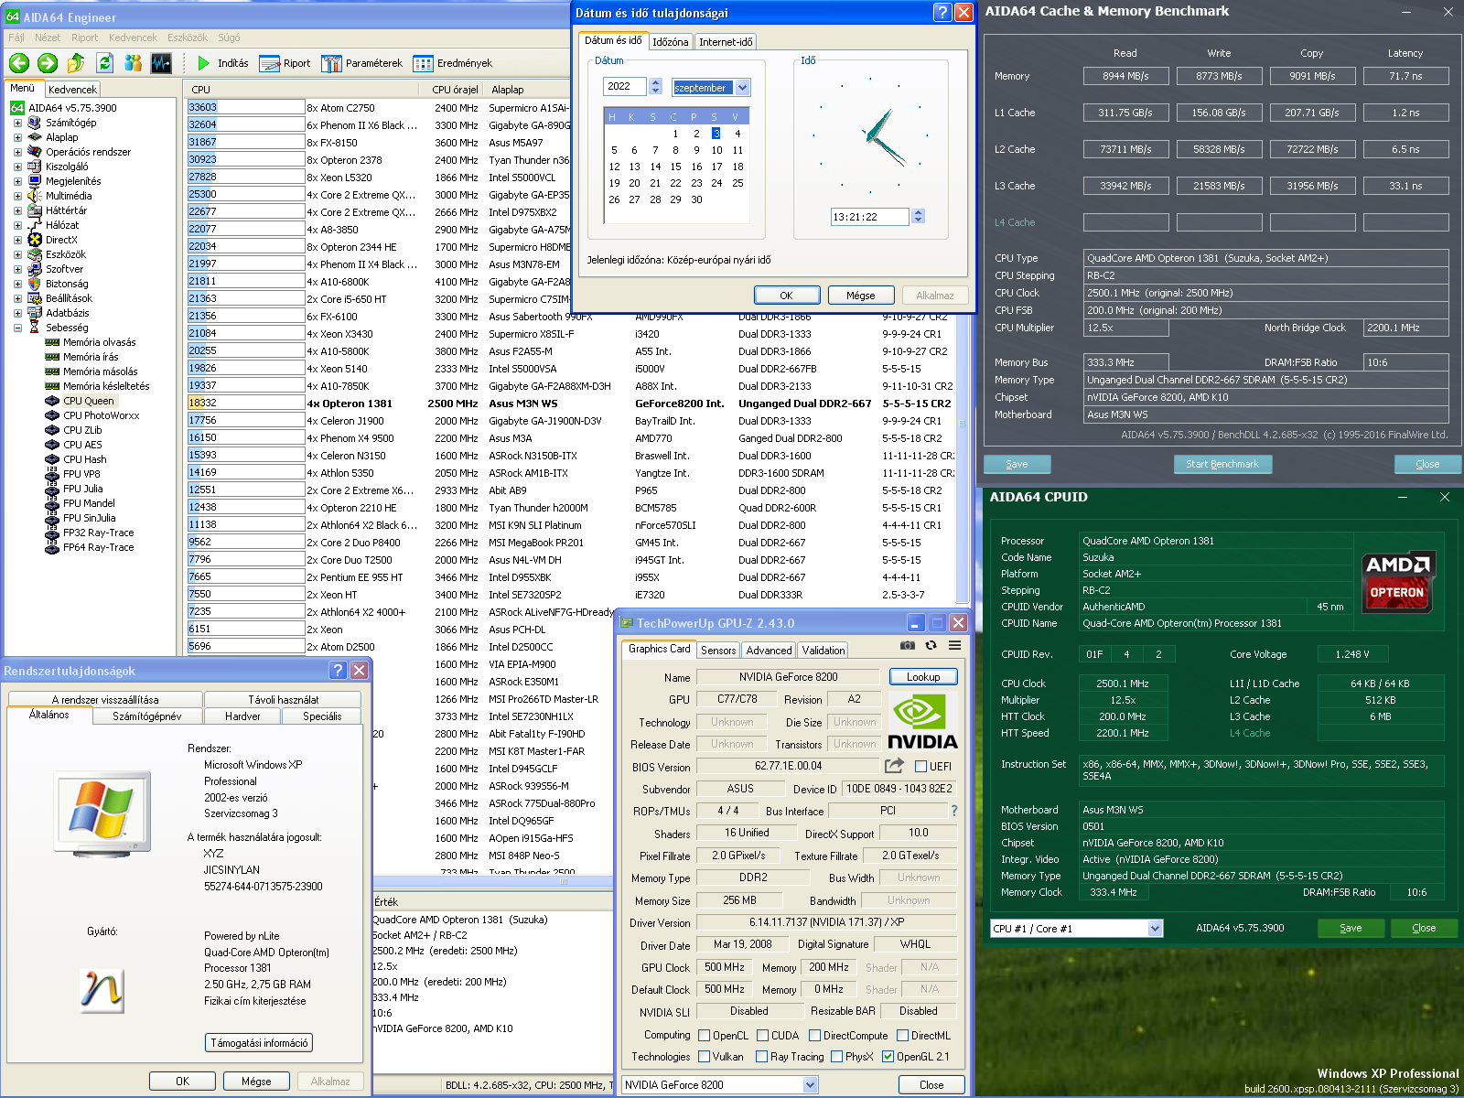Open the month dropdown showing szeptember
Viewport: 1464px width, 1098px height.
point(742,88)
